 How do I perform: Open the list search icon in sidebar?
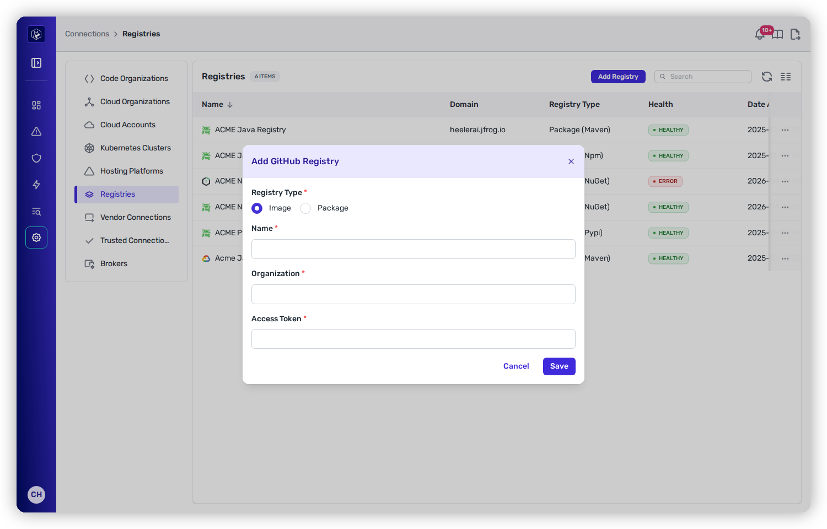[36, 212]
